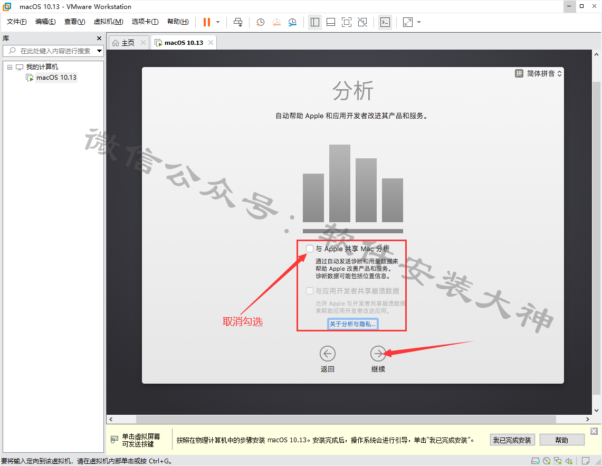This screenshot has width=602, height=466.
Task: Open the dropdown arrow beside the pause button
Action: tap(218, 22)
